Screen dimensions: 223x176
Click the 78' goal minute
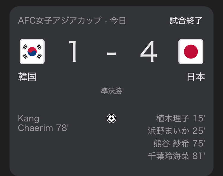62,128
